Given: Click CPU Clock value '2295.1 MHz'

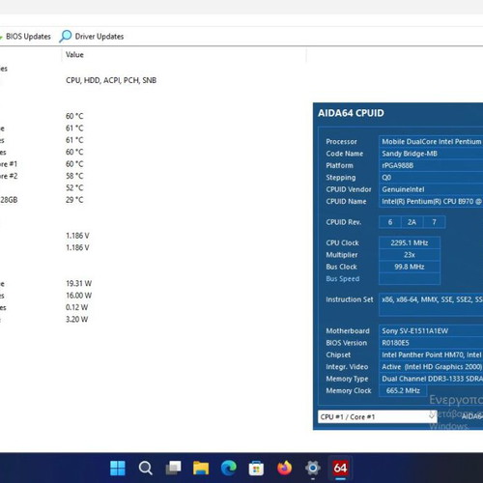Looking at the screenshot, I should pyautogui.click(x=410, y=242).
